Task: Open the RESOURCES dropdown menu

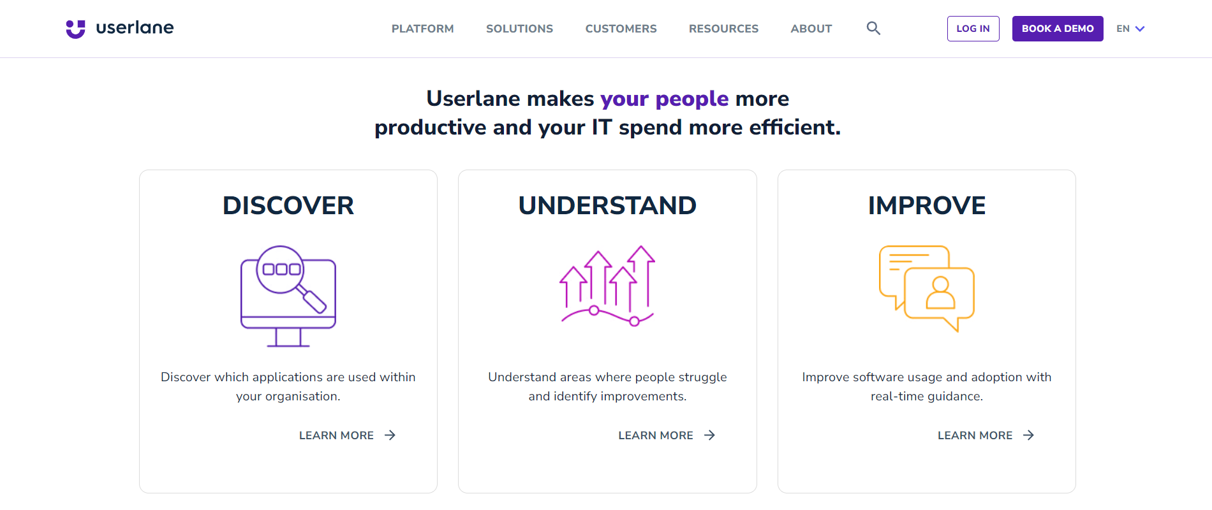Action: pyautogui.click(x=723, y=28)
